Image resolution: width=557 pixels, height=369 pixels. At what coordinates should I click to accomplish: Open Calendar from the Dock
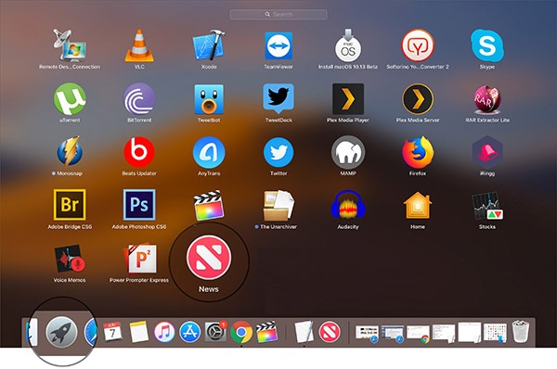click(112, 332)
